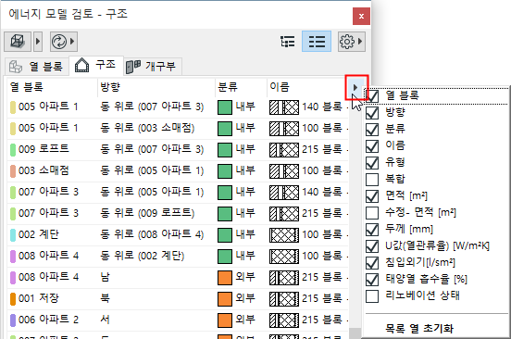
Task: Toggle the 방향 column checkbox
Action: [372, 113]
